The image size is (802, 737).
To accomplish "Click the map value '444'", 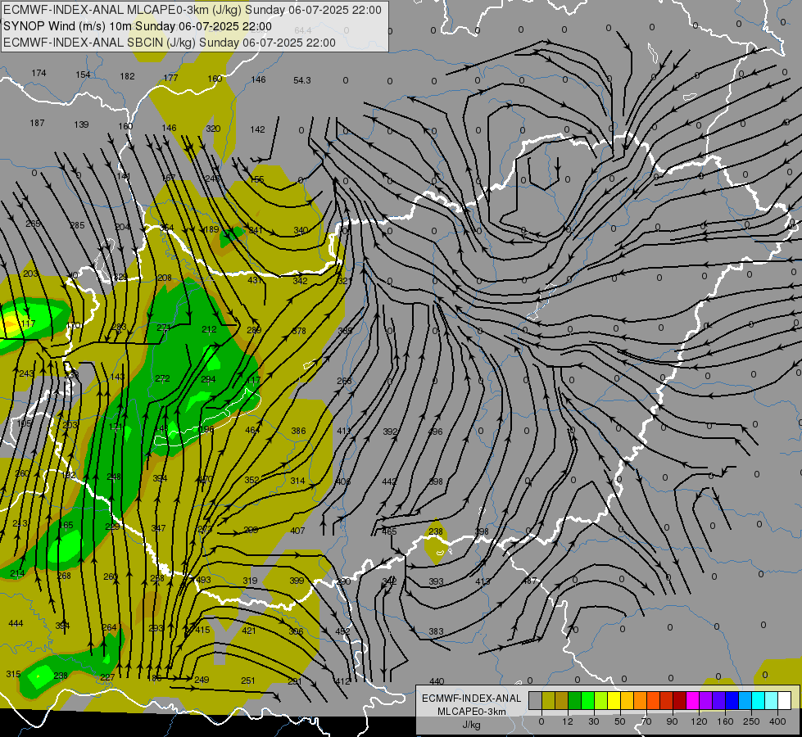I will [16, 623].
